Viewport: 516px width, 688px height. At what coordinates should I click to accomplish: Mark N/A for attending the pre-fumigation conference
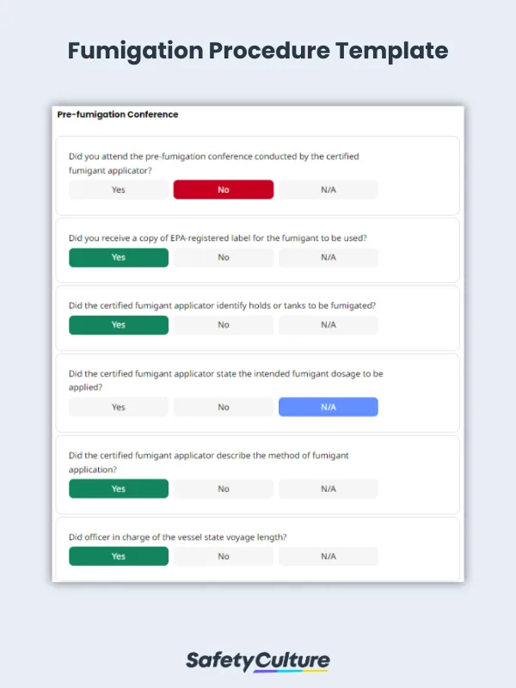328,189
